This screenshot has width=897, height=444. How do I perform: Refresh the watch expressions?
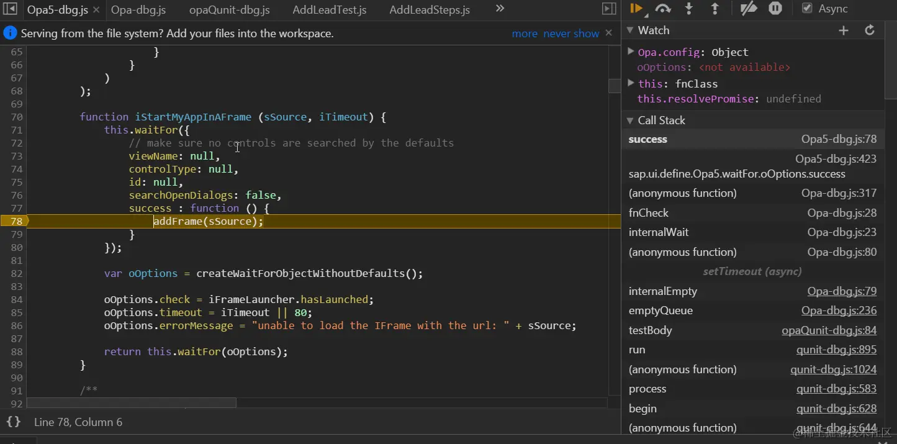pyautogui.click(x=870, y=30)
